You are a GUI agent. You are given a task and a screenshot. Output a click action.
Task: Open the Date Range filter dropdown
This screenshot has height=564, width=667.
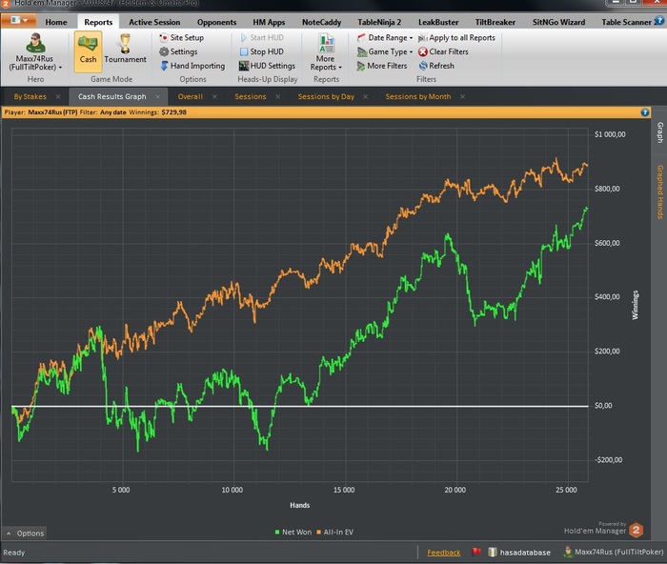tap(385, 37)
